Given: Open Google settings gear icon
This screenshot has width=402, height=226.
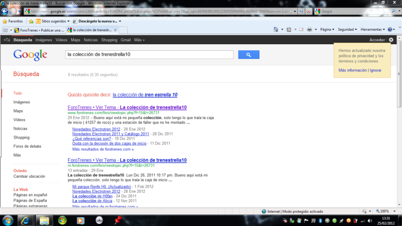Looking at the screenshot, I should coord(391,40).
